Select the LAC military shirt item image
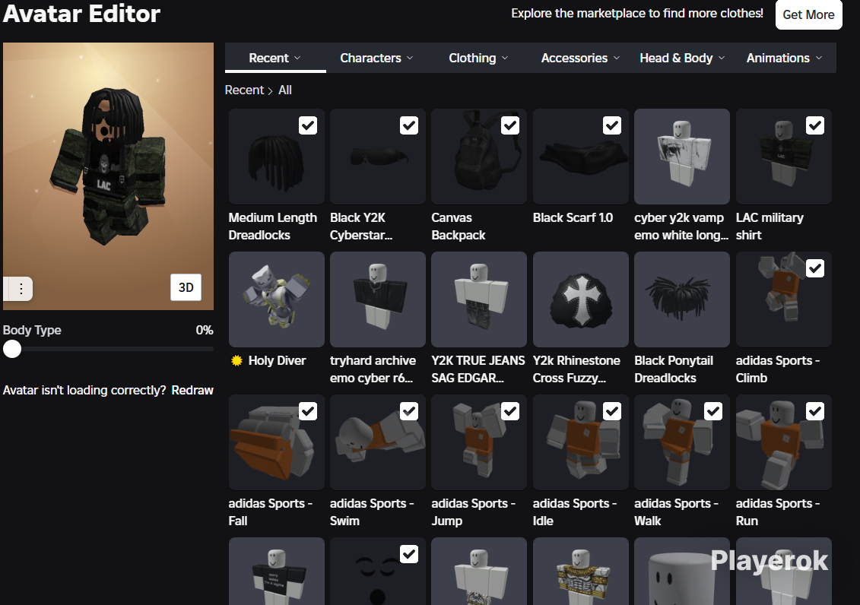The width and height of the screenshot is (860, 605). tap(784, 156)
